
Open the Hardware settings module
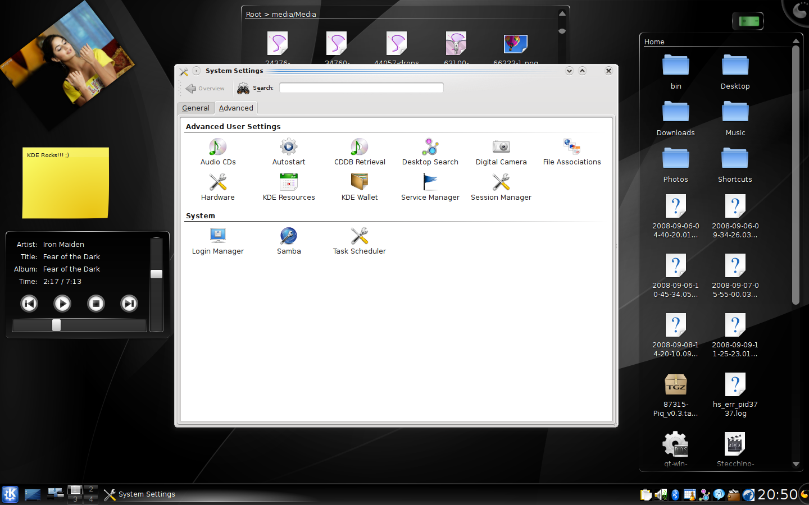point(218,188)
